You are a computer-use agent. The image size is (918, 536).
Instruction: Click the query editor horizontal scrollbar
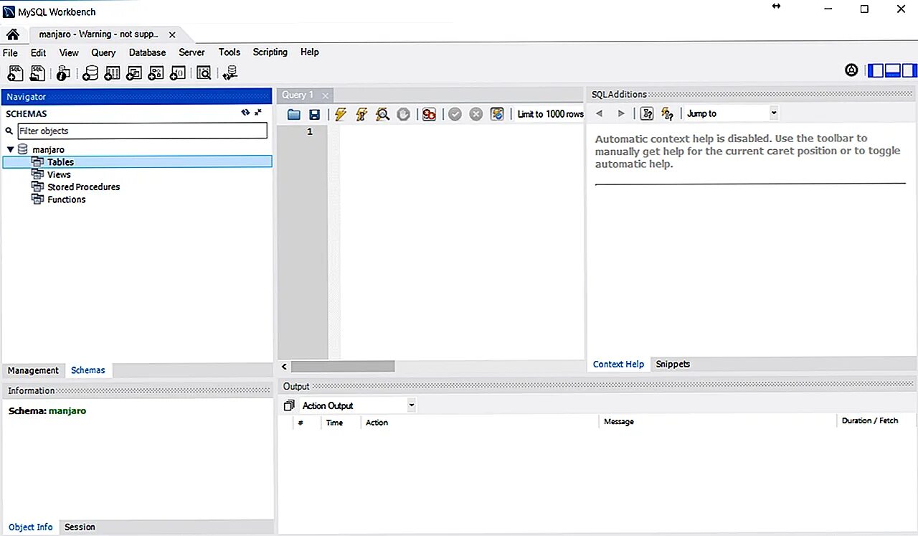coord(343,366)
